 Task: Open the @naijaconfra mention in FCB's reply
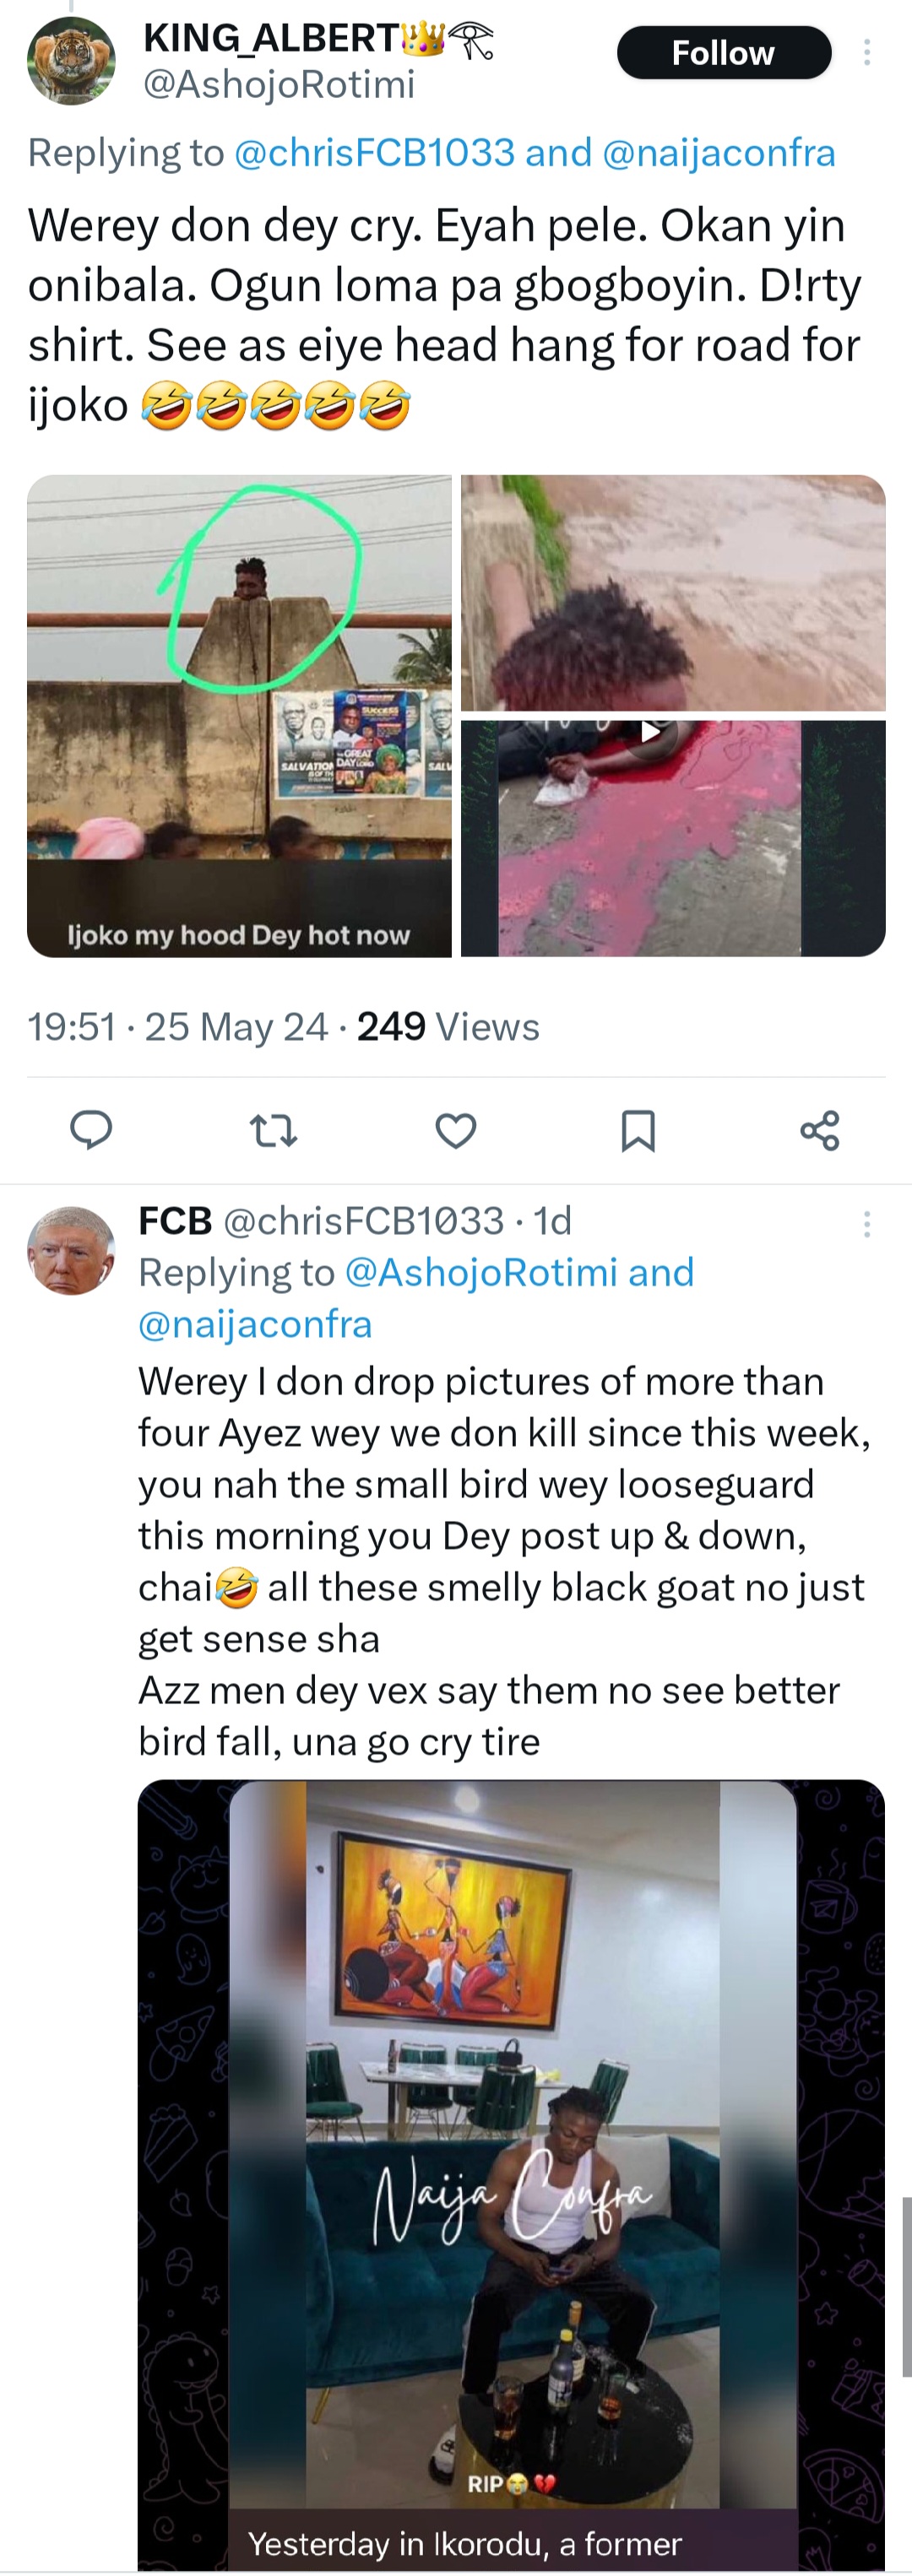[x=255, y=1324]
